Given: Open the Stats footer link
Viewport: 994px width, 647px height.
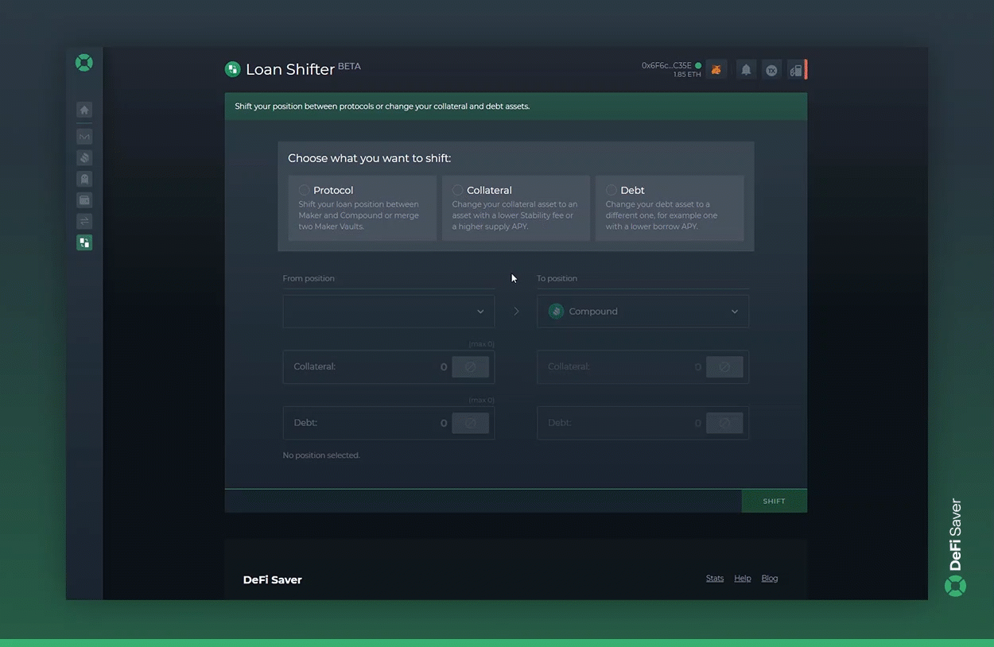Looking at the screenshot, I should click(x=715, y=578).
